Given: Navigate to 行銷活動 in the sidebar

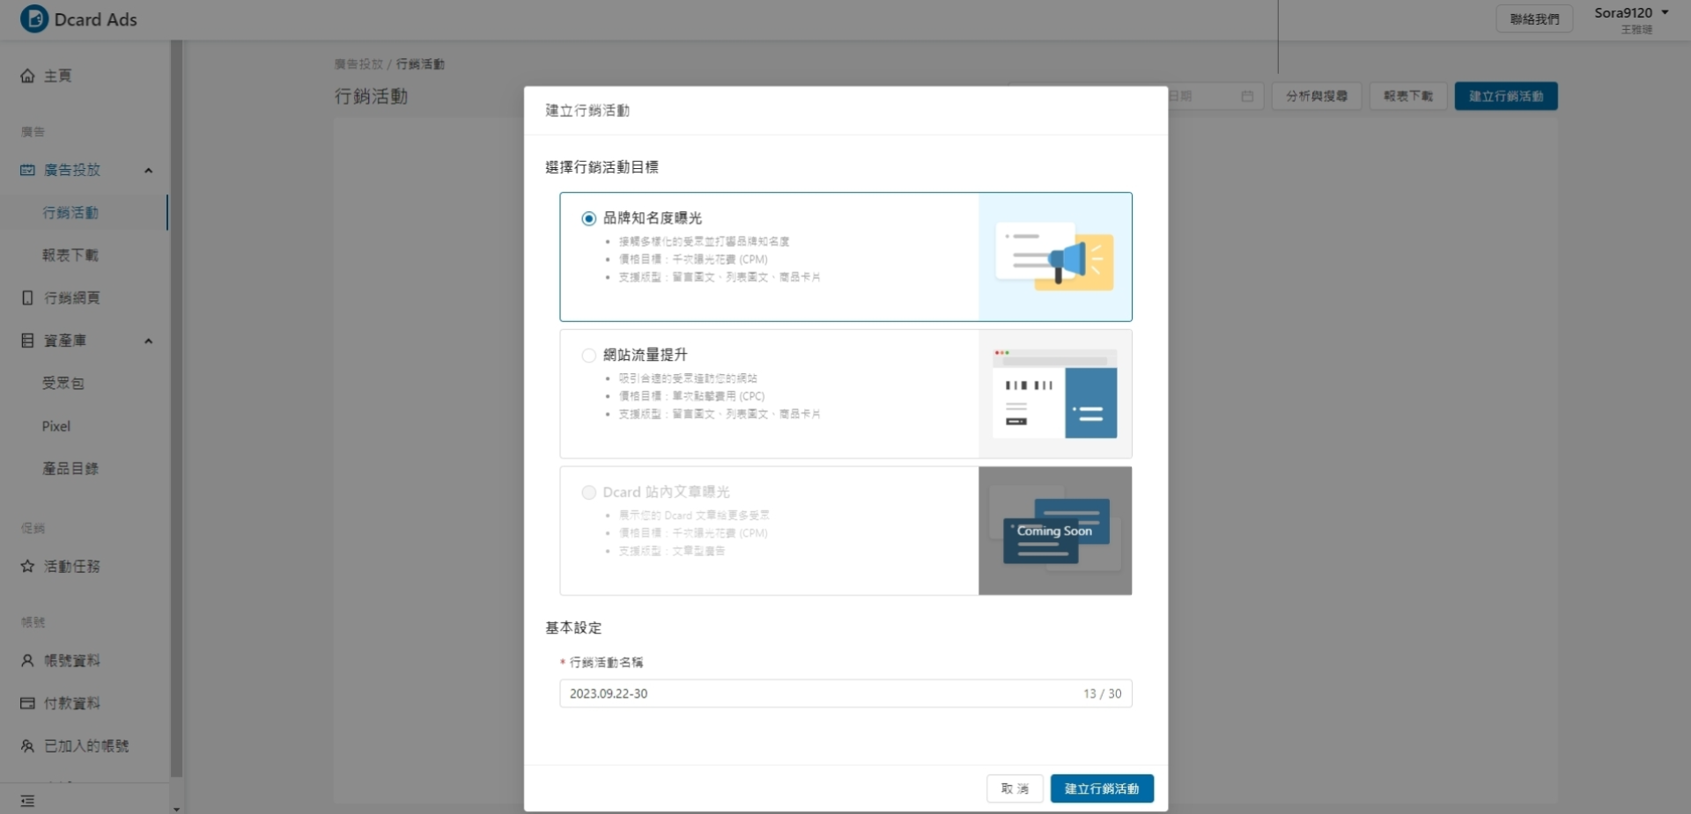Looking at the screenshot, I should (x=69, y=212).
